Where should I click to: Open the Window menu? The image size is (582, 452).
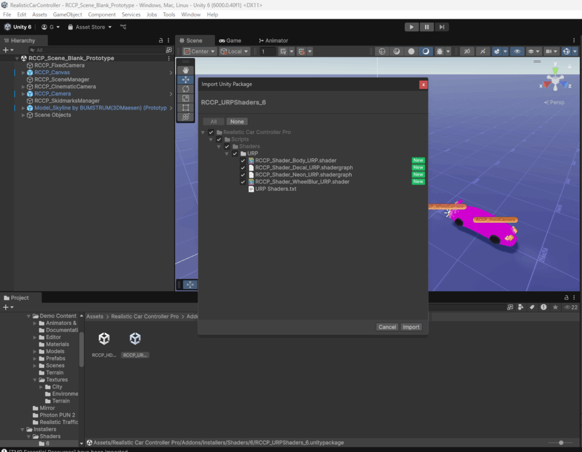click(x=191, y=14)
